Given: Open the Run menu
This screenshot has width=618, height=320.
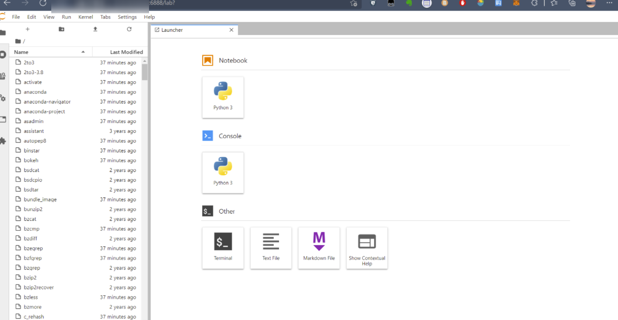Looking at the screenshot, I should click(x=66, y=17).
